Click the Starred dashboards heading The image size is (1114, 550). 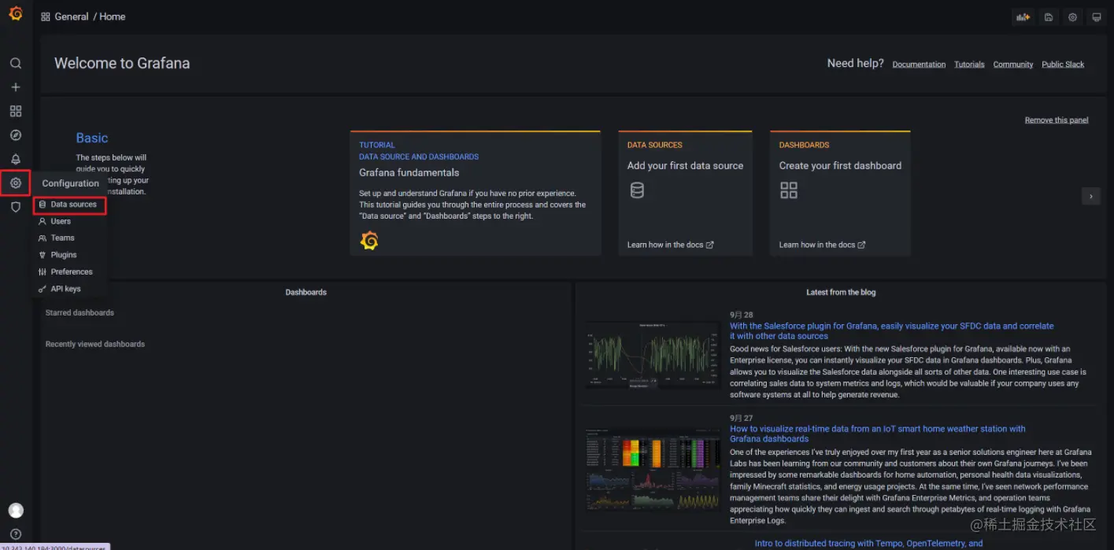80,313
